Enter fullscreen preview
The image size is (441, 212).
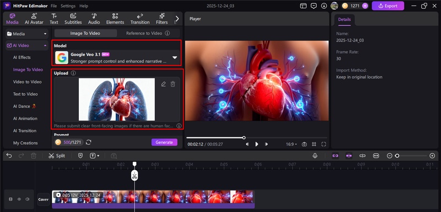(x=324, y=144)
